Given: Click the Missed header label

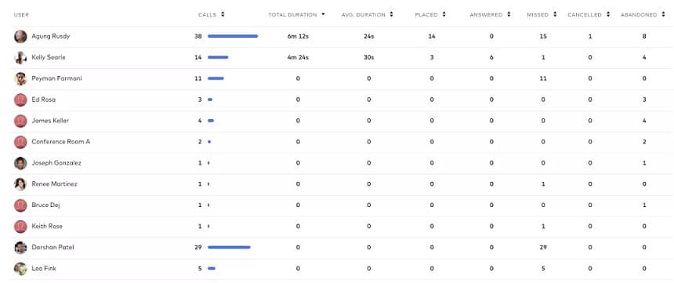Looking at the screenshot, I should pyautogui.click(x=538, y=15).
